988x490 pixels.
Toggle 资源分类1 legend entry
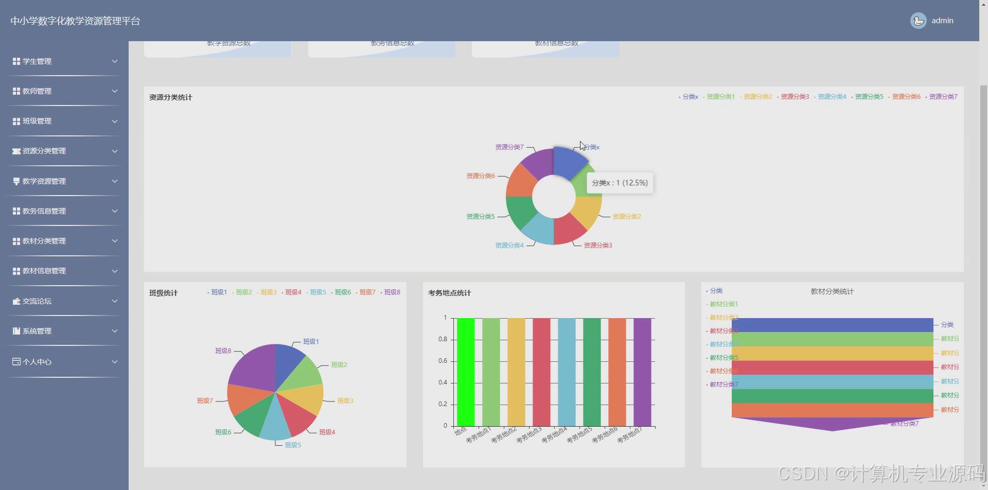[x=719, y=97]
